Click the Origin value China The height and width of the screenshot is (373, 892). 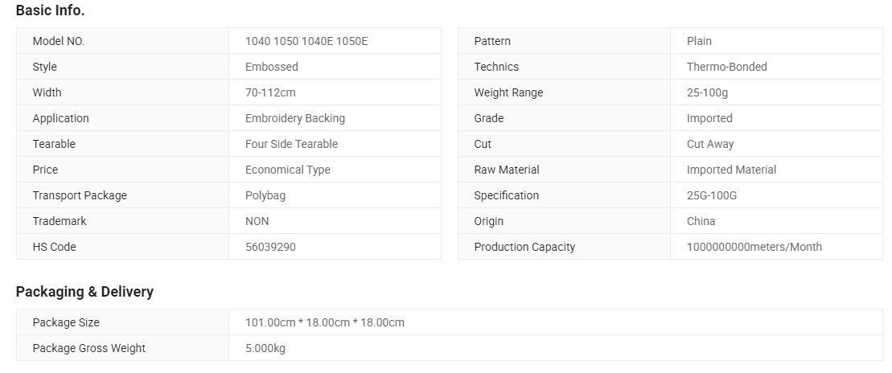coord(701,221)
